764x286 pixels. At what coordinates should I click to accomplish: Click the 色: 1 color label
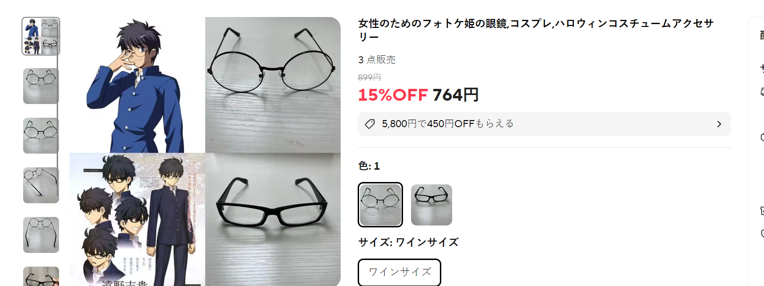pos(369,166)
